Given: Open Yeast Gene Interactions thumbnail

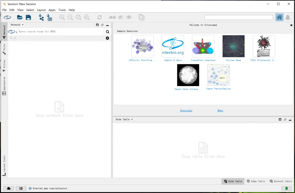Looking at the screenshot, I should [x=188, y=75].
